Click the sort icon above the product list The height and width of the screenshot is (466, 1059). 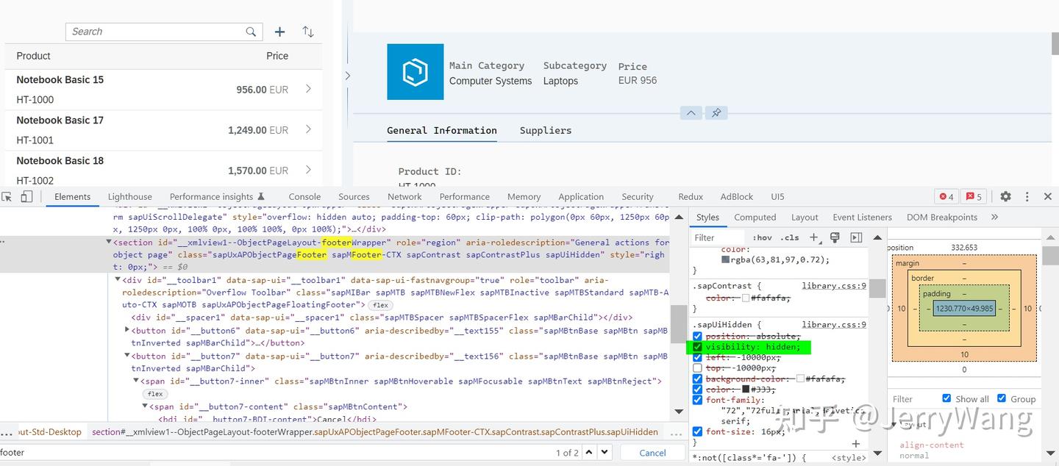point(308,32)
